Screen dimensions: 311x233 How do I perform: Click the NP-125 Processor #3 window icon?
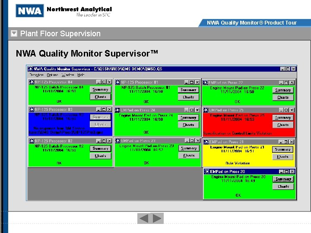pyautogui.click(x=32, y=109)
